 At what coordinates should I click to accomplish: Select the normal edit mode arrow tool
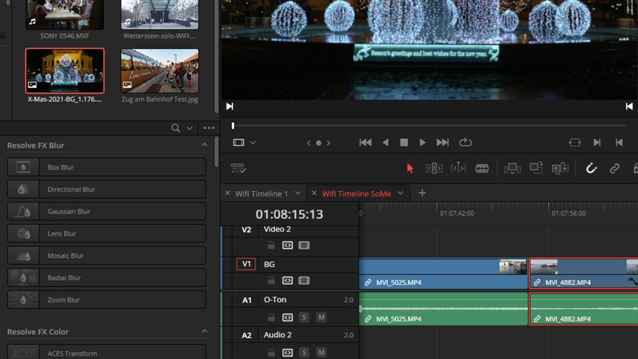tap(410, 168)
